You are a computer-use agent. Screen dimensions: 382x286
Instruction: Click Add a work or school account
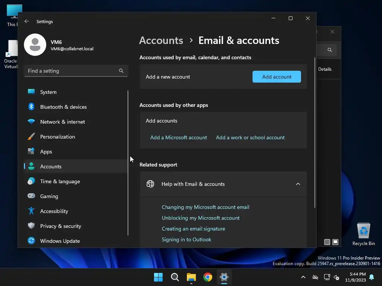coord(250,137)
